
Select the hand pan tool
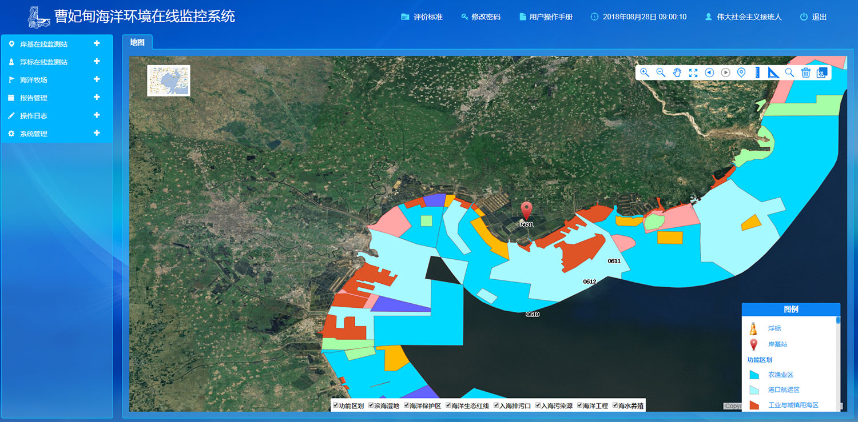coord(677,73)
